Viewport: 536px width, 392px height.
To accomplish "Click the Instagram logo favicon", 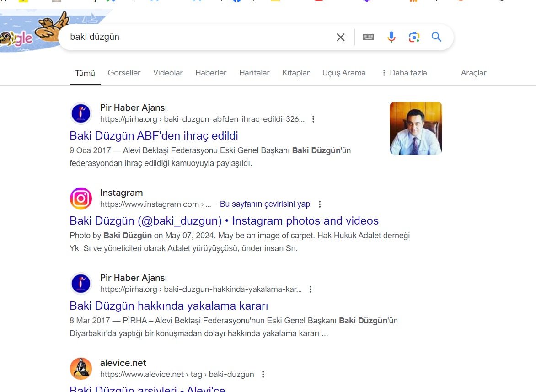I will tap(81, 198).
